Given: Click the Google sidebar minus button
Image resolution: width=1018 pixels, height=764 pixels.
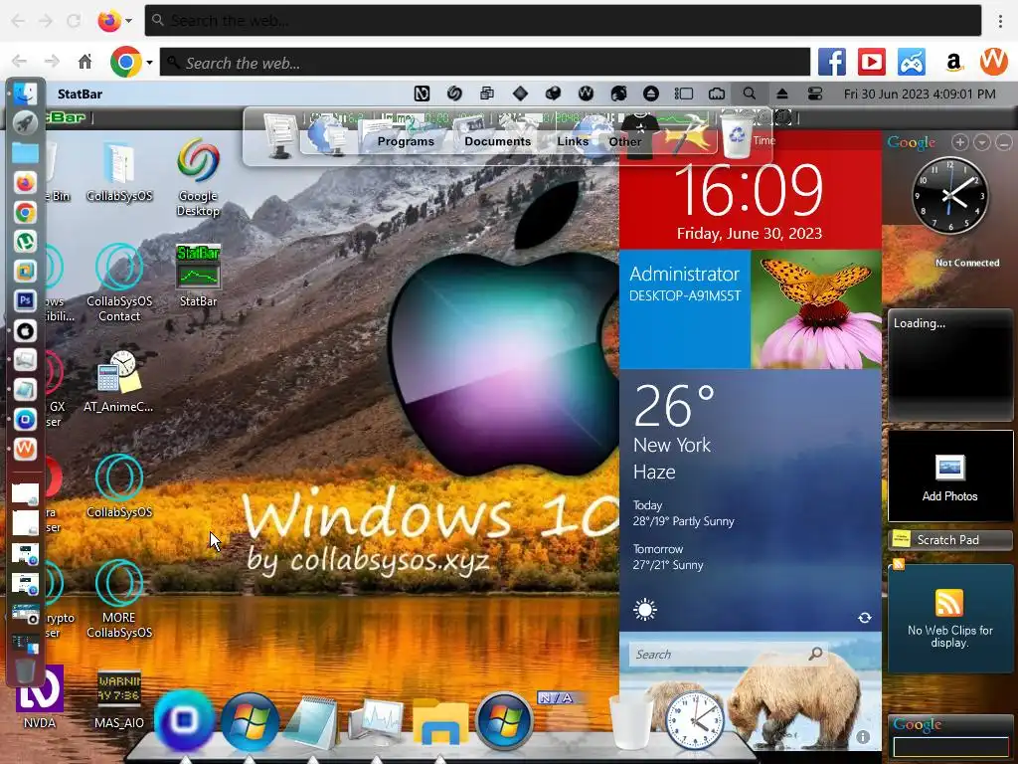Looking at the screenshot, I should (x=1004, y=142).
